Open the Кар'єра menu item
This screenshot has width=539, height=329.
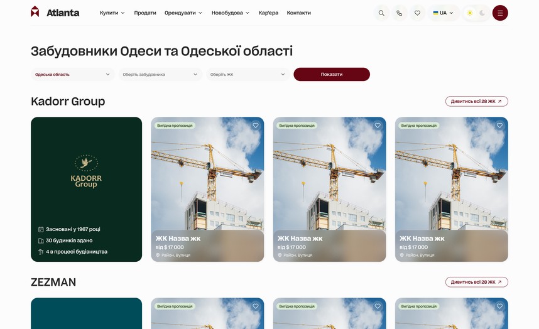click(x=268, y=13)
